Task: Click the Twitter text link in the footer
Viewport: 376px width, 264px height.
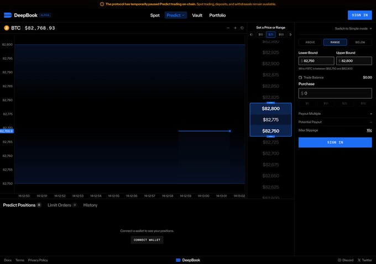Action: pyautogui.click(x=367, y=260)
